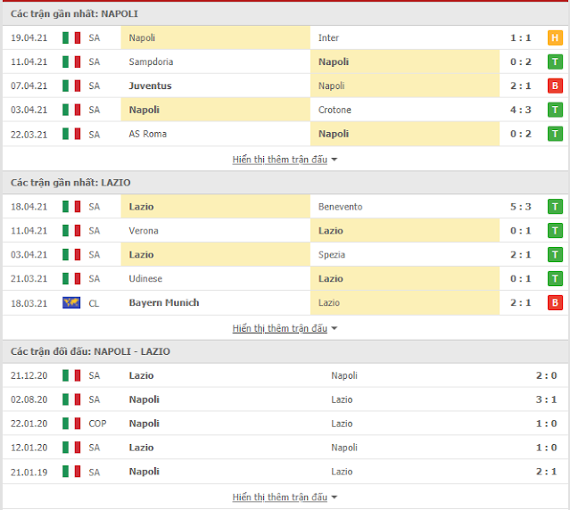Image resolution: width=570 pixels, height=510 pixels.
Task: Click the red B loss badge on the Juventus row
Action: (555, 86)
